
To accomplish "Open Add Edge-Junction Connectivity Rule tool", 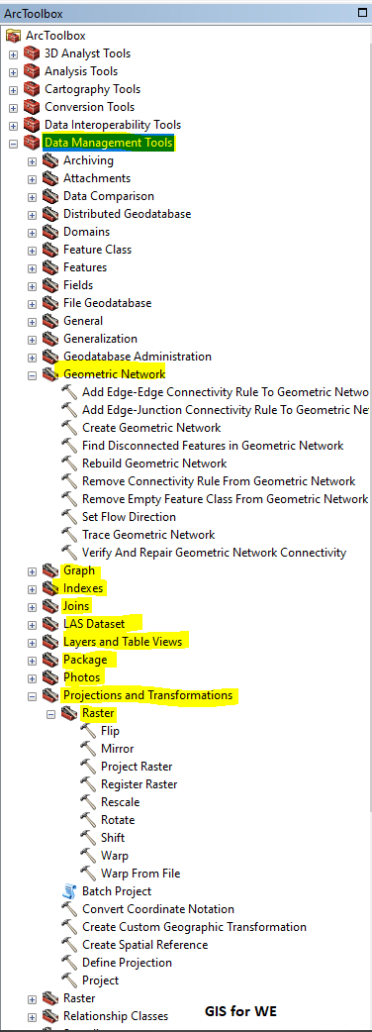I will (x=226, y=410).
